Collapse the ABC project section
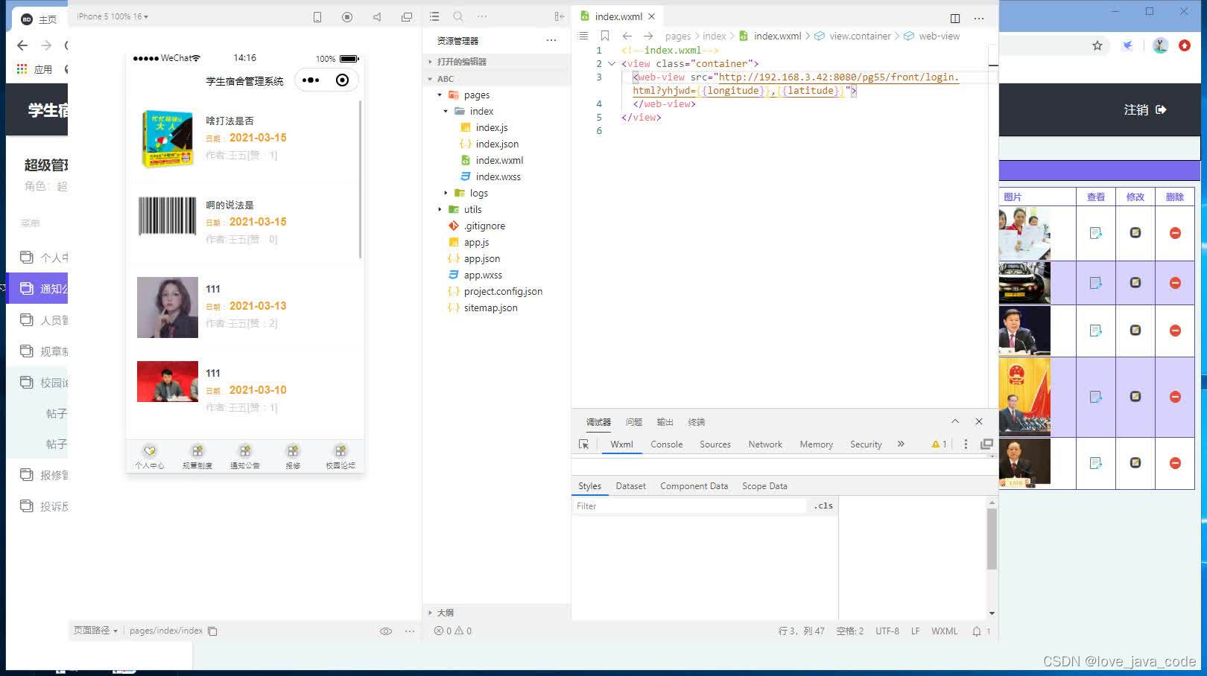 tap(496, 79)
